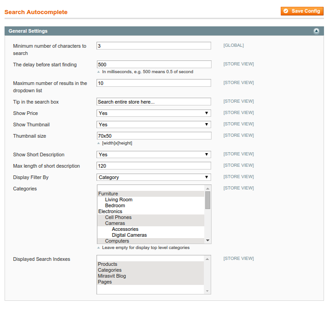Select Electronics in the Categories list
Image resolution: width=329 pixels, height=309 pixels.
pos(151,211)
